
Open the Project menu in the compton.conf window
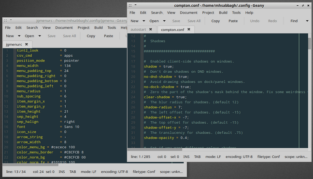pyautogui.click(x=208, y=13)
